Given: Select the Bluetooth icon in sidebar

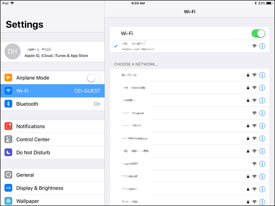Looking at the screenshot, I should [x=8, y=104].
